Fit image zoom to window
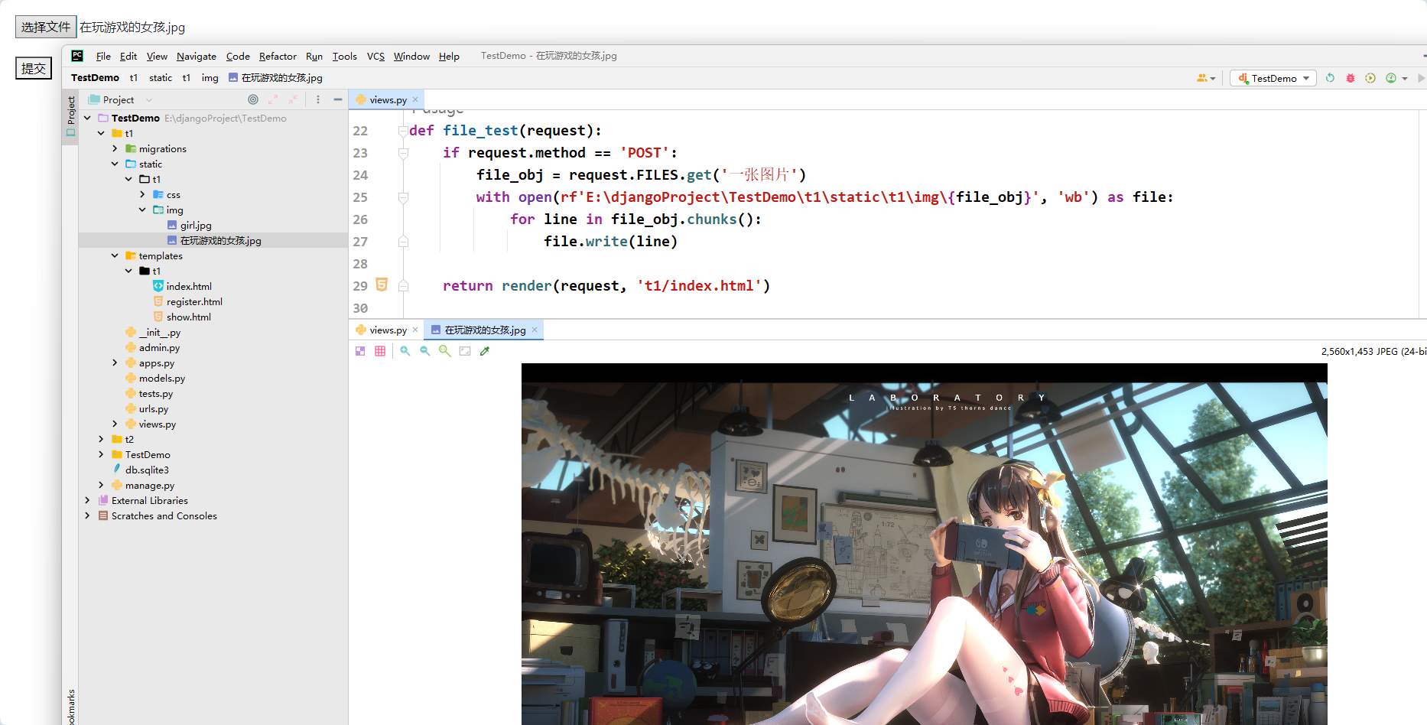 pyautogui.click(x=465, y=351)
